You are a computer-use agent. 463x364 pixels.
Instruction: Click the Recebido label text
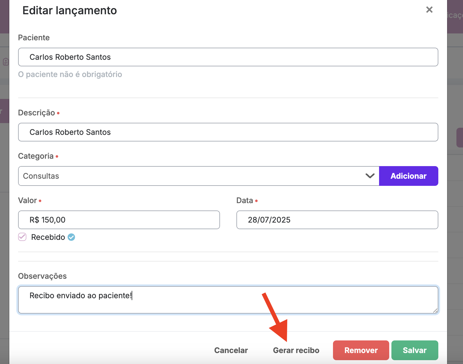pyautogui.click(x=48, y=237)
